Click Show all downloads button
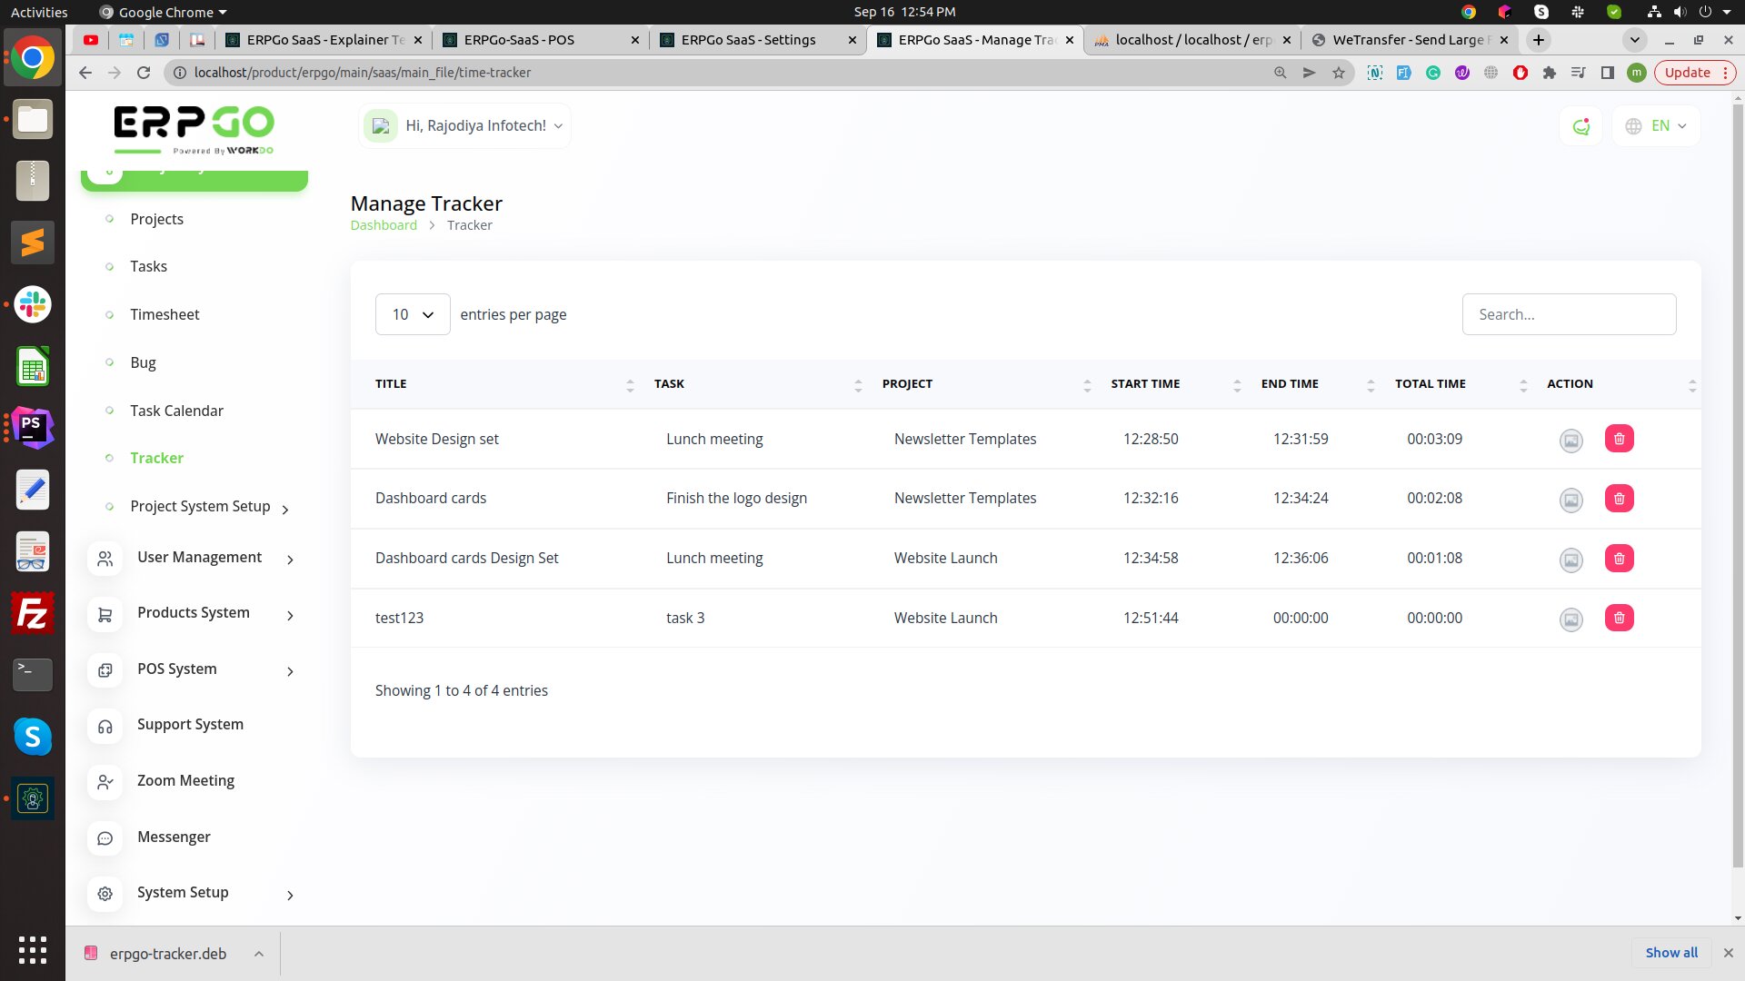This screenshot has width=1745, height=981. [1670, 953]
